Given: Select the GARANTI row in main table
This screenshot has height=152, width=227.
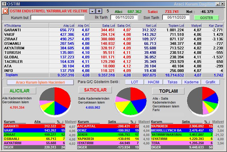Looking at the screenshot, I should (x=113, y=30).
